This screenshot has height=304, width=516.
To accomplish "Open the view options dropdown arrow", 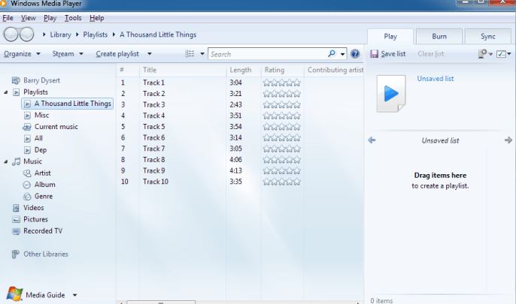I will pos(202,54).
